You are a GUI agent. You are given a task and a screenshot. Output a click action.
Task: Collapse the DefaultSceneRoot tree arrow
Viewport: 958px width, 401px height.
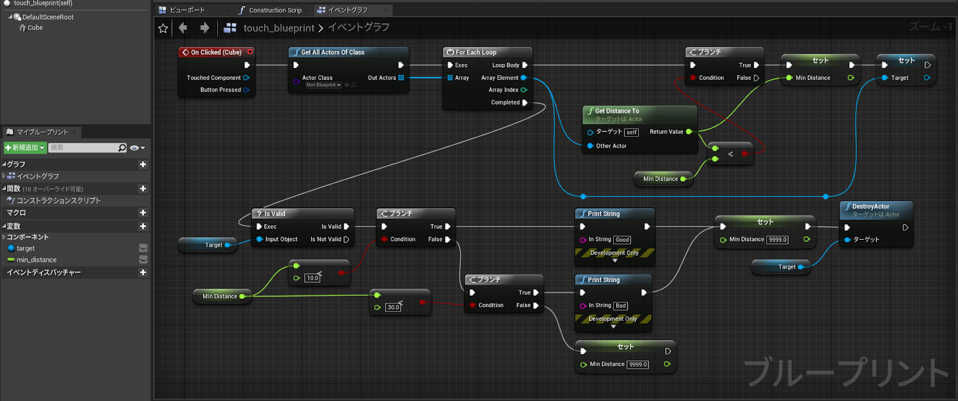pyautogui.click(x=10, y=17)
